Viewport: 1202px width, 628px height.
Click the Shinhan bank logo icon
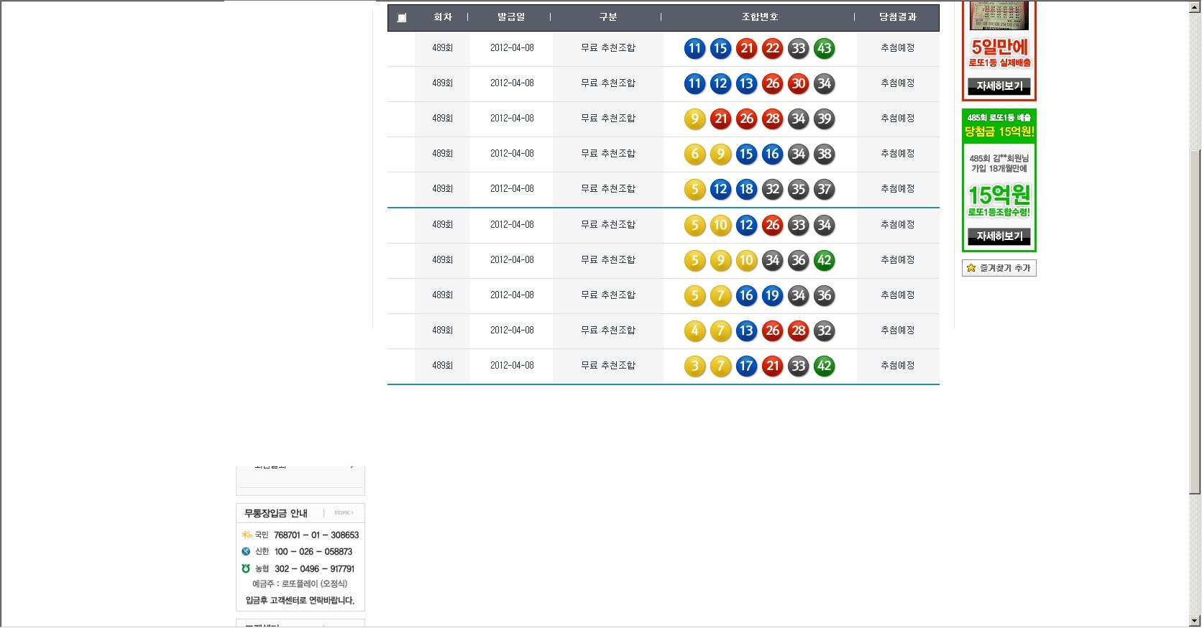click(x=247, y=551)
